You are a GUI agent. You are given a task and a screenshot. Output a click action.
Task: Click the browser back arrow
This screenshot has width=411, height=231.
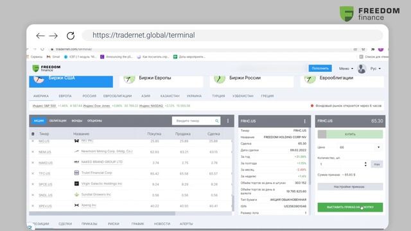(x=40, y=36)
